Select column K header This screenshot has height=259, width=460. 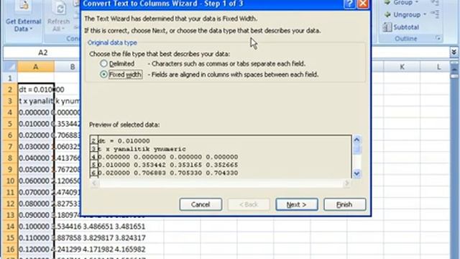402,67
